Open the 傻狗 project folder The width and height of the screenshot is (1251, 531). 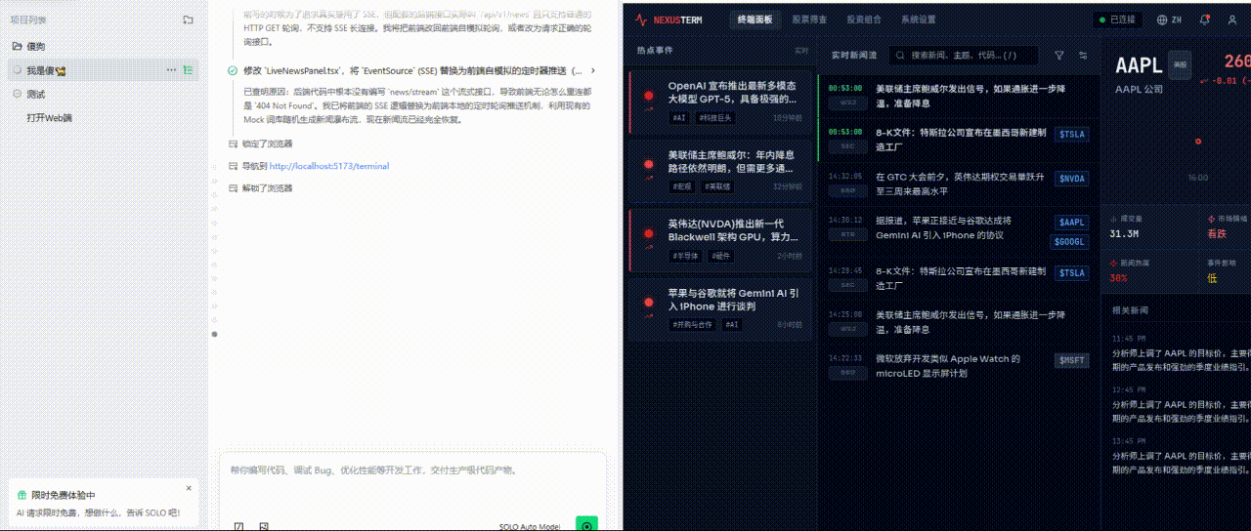click(x=35, y=46)
